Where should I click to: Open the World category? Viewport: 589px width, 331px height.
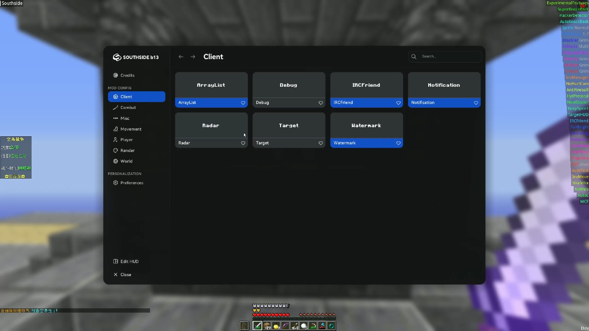[x=137, y=161]
